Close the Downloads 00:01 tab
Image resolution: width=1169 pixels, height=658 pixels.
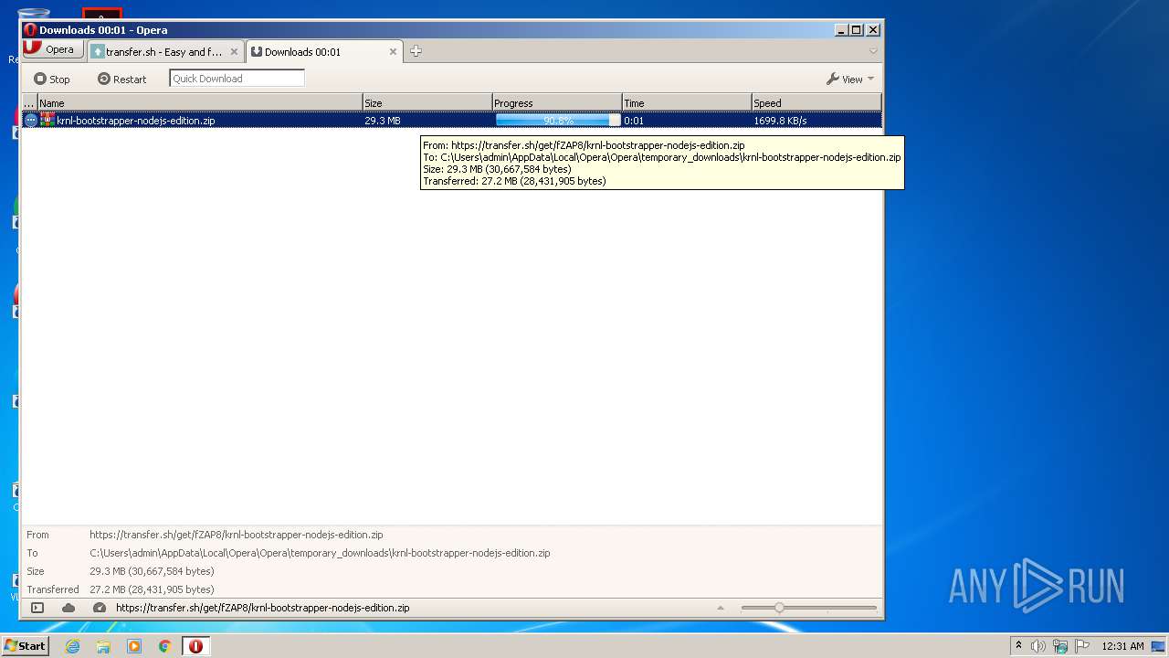(x=394, y=52)
